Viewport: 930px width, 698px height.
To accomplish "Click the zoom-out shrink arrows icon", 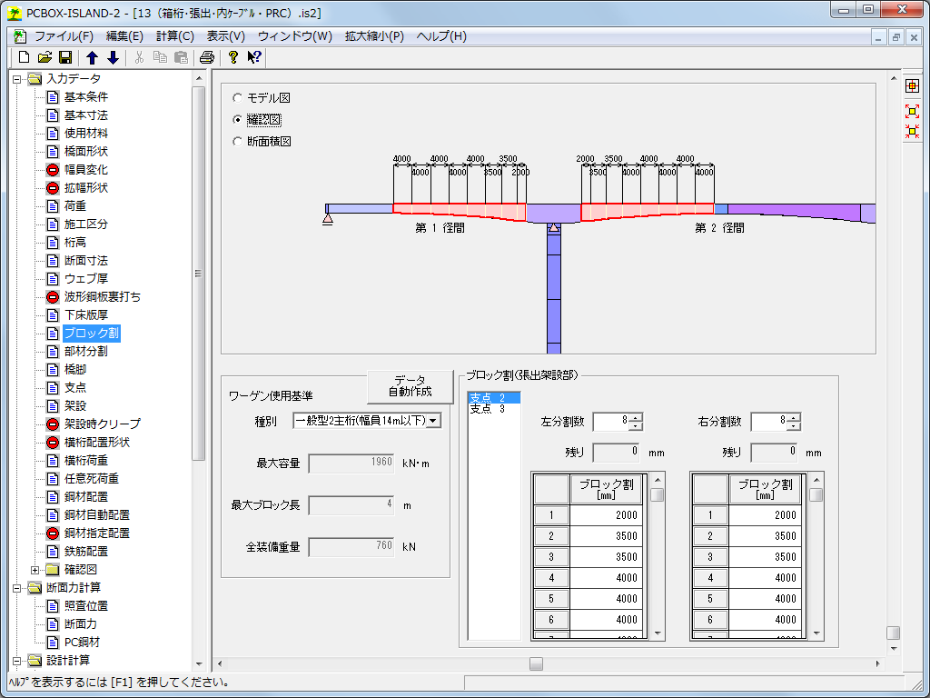I will [912, 132].
